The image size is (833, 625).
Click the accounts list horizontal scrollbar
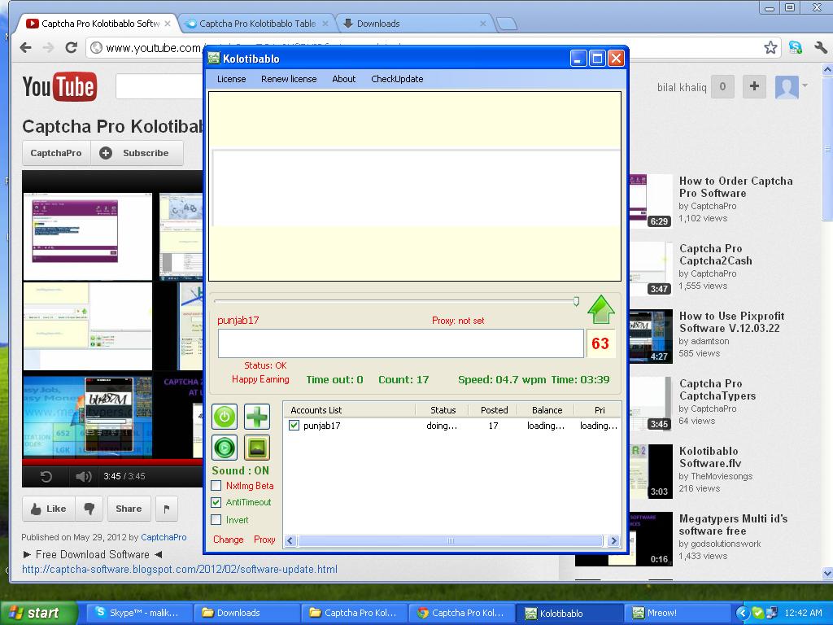click(451, 541)
